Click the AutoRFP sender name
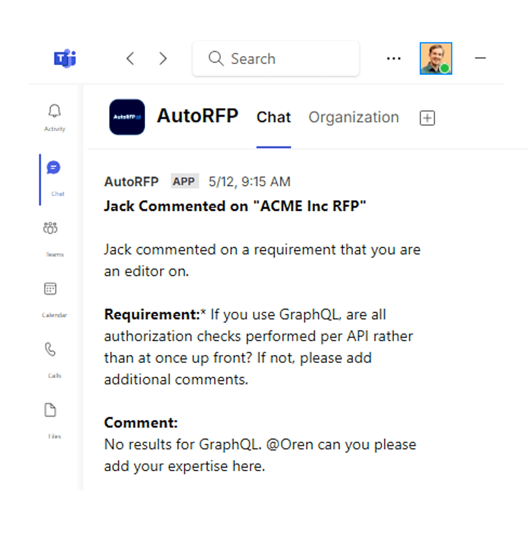 [x=131, y=181]
